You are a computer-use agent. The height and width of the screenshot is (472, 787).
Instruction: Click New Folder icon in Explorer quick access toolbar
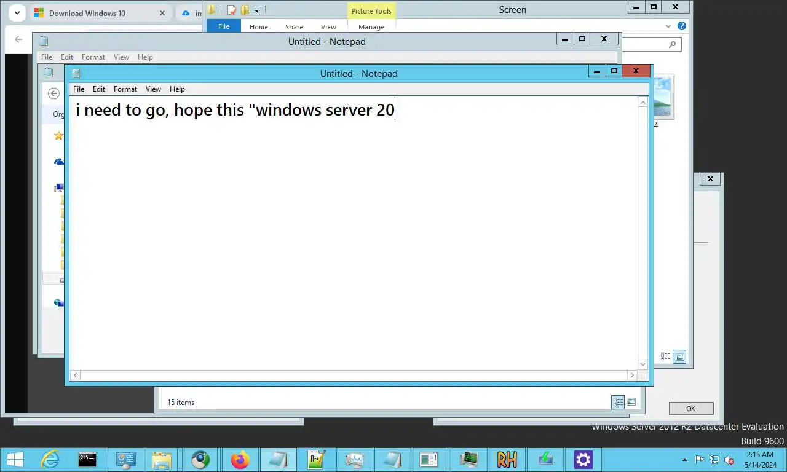pos(245,9)
